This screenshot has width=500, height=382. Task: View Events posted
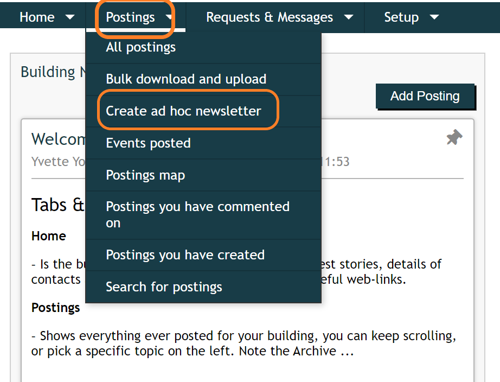[x=148, y=143]
